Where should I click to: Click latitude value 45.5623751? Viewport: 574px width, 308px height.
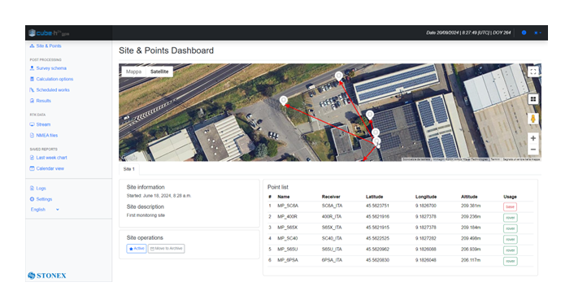point(377,206)
